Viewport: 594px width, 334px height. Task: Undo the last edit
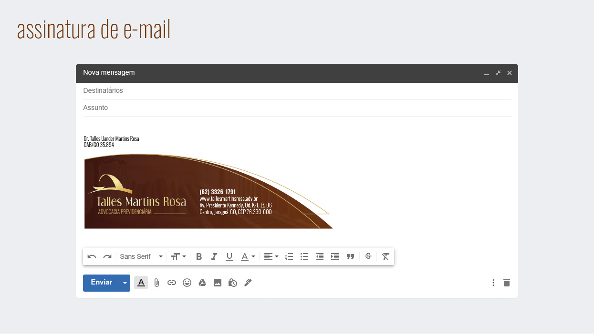point(92,256)
